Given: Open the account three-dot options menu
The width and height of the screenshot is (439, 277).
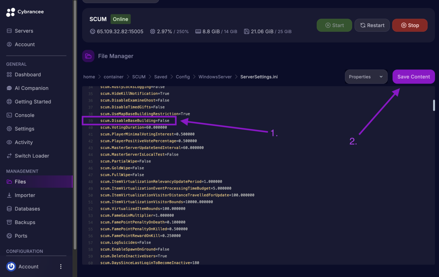Looking at the screenshot, I should coord(61,266).
